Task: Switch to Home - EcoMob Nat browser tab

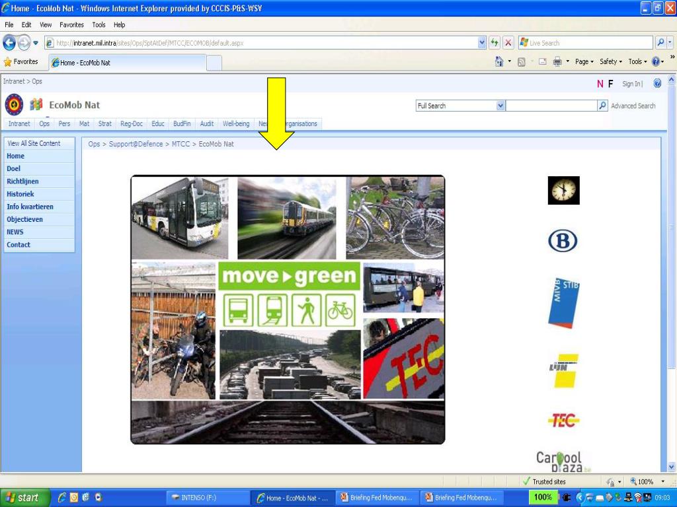Action: 127,63
